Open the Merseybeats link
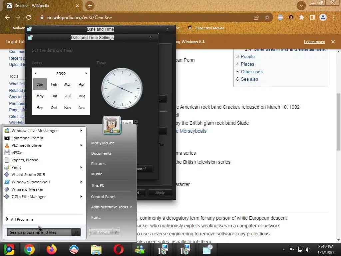This screenshot has width=341, height=256. [193, 131]
